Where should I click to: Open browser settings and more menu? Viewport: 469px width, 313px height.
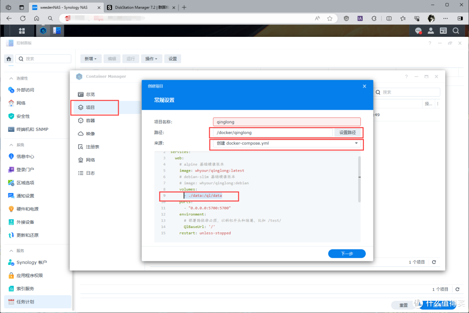[446, 19]
